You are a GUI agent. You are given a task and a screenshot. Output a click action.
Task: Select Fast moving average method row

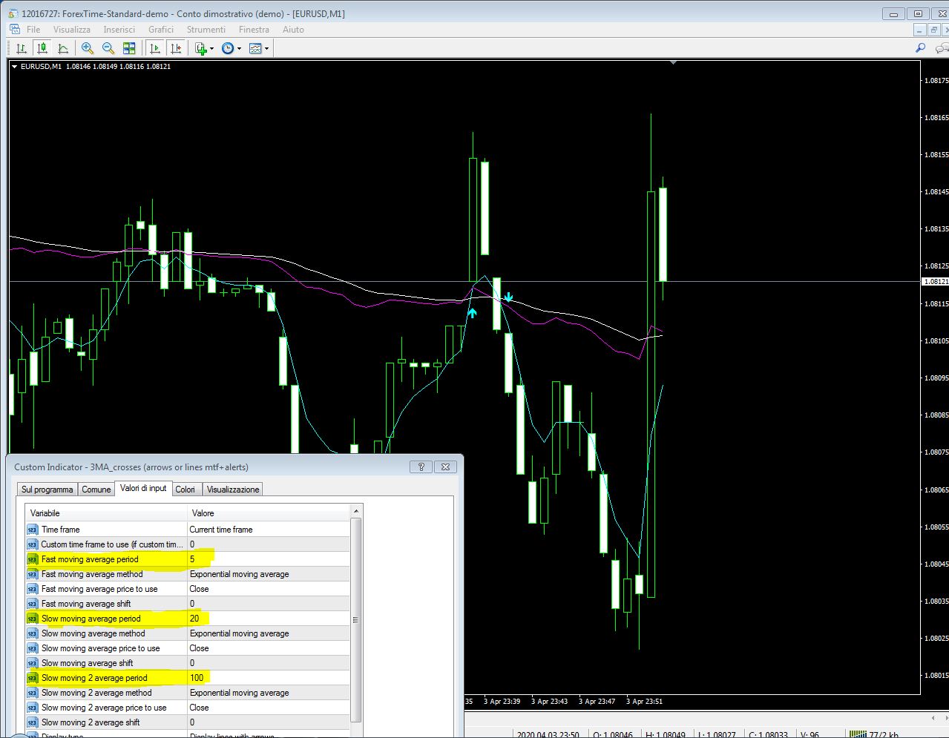106,574
